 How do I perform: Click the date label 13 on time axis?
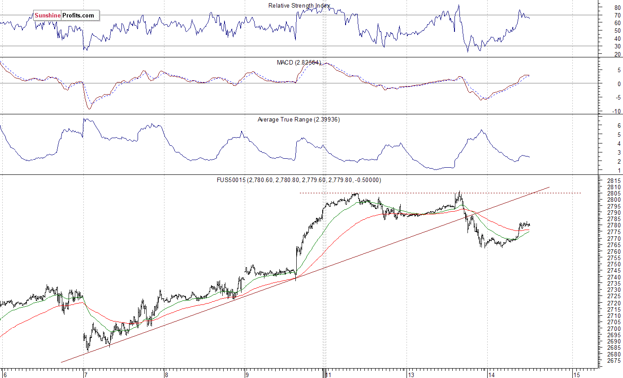410,374
